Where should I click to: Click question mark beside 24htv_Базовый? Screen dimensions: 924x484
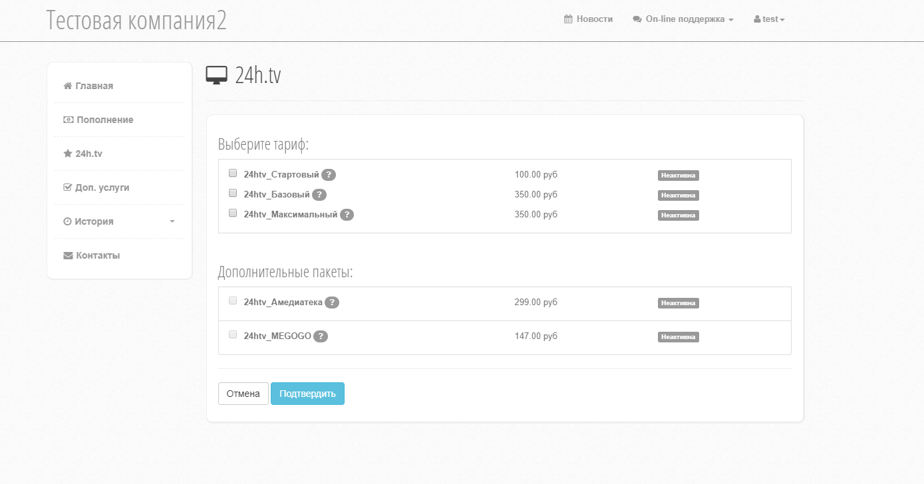pos(319,195)
